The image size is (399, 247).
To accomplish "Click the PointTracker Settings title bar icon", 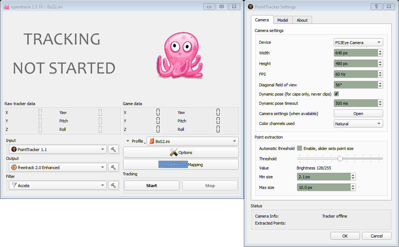I will (251, 7).
